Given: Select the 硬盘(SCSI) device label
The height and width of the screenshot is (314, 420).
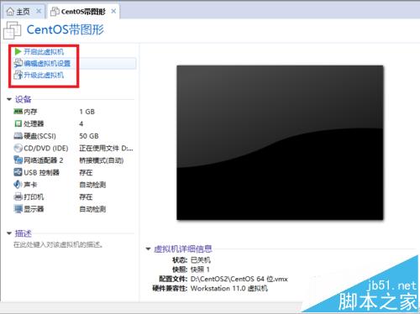Looking at the screenshot, I should pyautogui.click(x=40, y=136).
